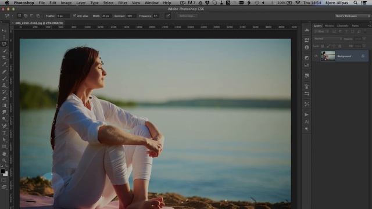372x209 pixels.
Task: Toggle Background layer visibility eye
Action: pos(316,56)
